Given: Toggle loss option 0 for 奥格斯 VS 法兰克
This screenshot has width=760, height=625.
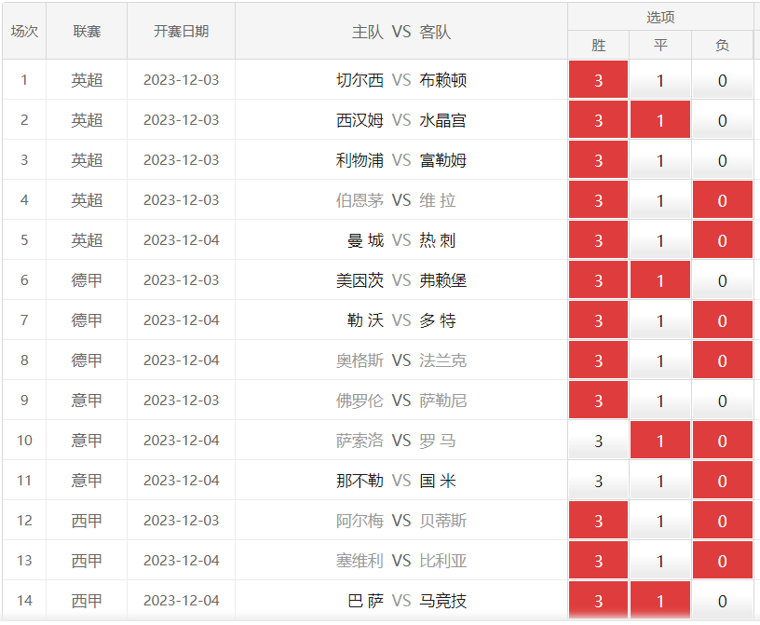Looking at the screenshot, I should (722, 360).
